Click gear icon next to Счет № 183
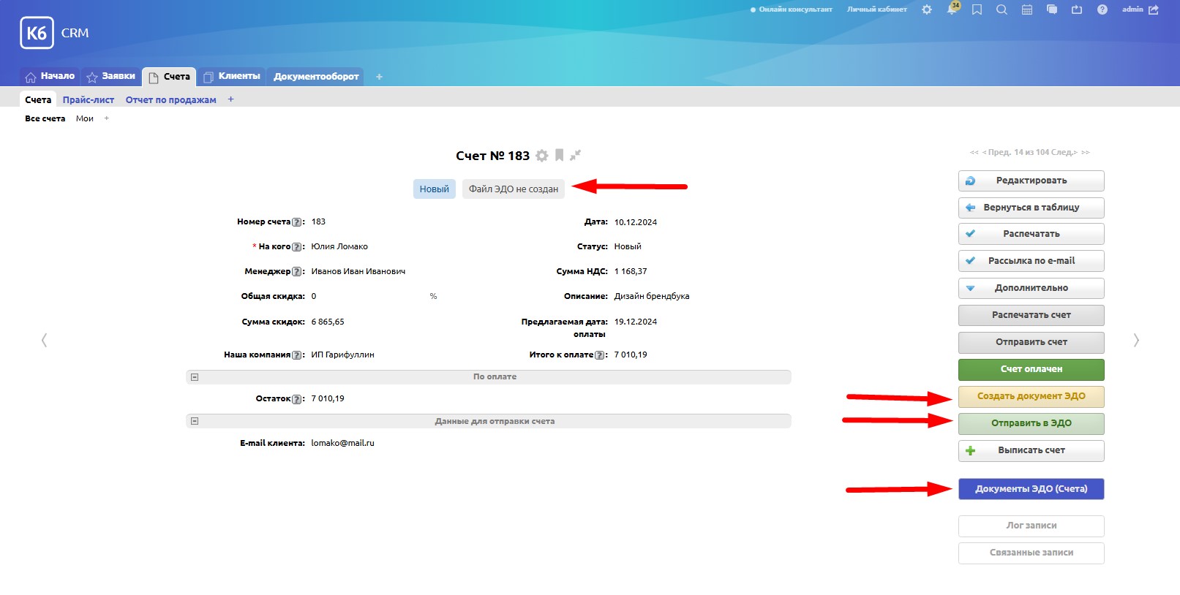1180x595 pixels. 541,156
